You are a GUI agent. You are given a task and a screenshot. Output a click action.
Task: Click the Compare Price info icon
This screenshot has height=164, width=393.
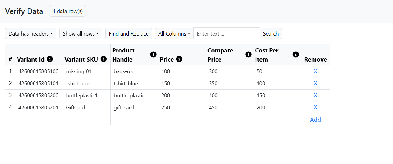point(248,54)
